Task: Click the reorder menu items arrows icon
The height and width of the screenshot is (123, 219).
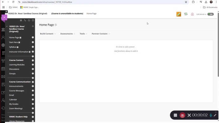Action: point(25,20)
